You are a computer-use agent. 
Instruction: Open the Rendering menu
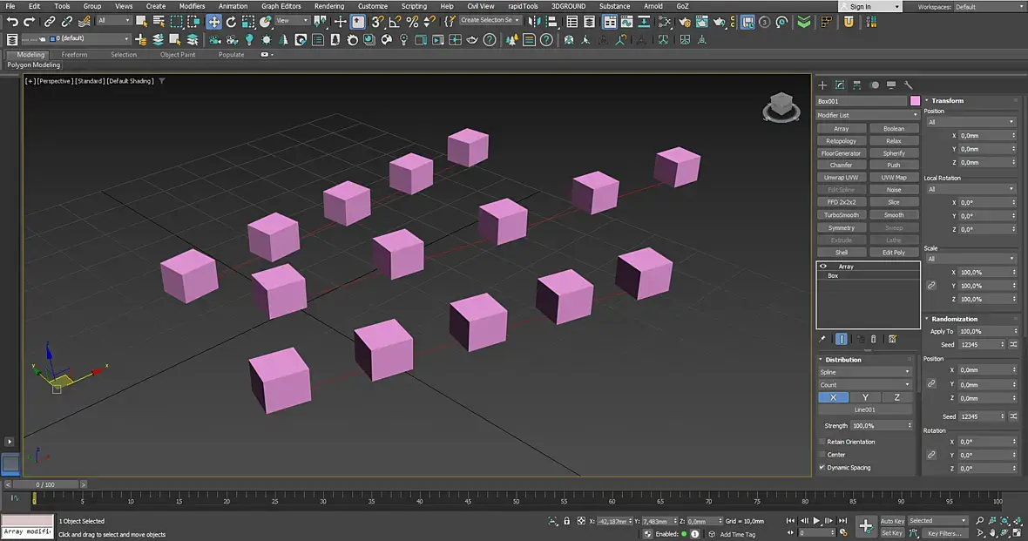328,6
